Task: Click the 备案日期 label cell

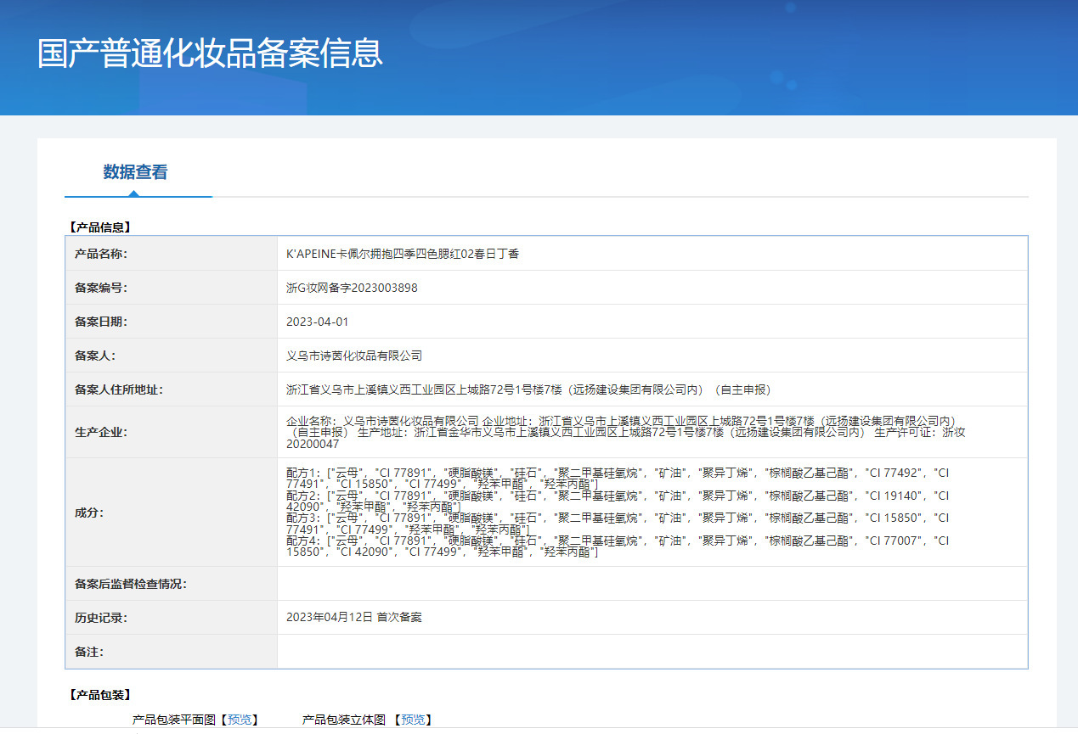Action: pyautogui.click(x=172, y=322)
